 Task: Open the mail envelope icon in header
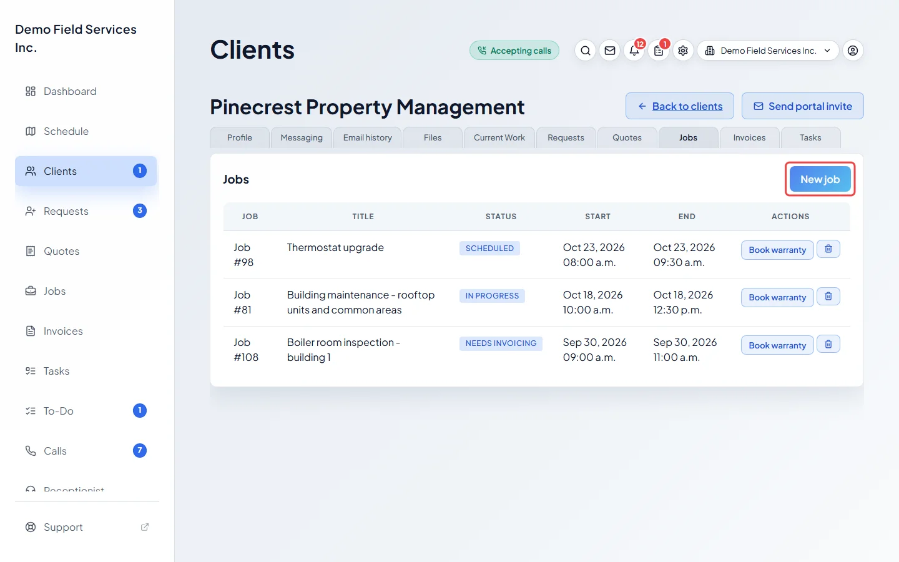[610, 51]
